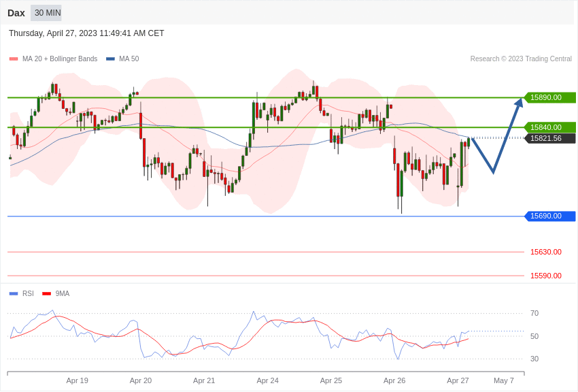Click the Apr 25 date axis label
The image size is (578, 392).
click(x=331, y=380)
